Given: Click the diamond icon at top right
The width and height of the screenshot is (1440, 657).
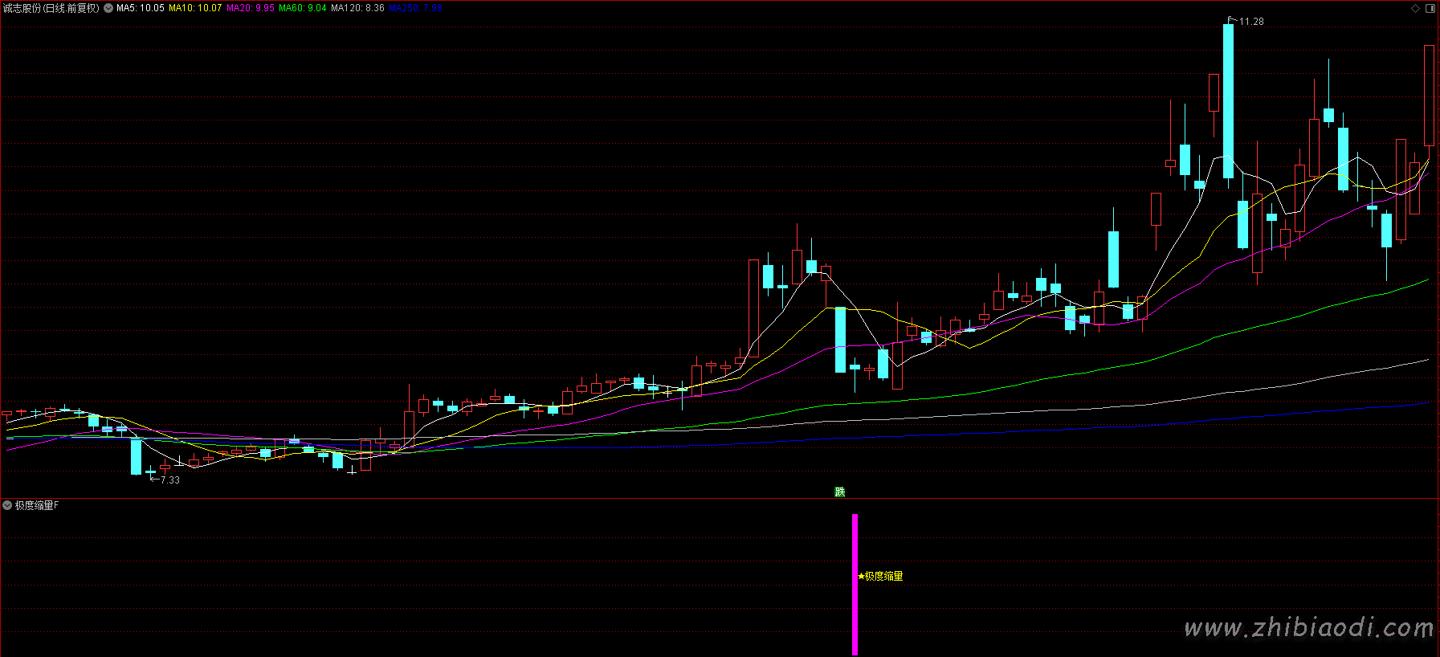Looking at the screenshot, I should pos(1415,8).
